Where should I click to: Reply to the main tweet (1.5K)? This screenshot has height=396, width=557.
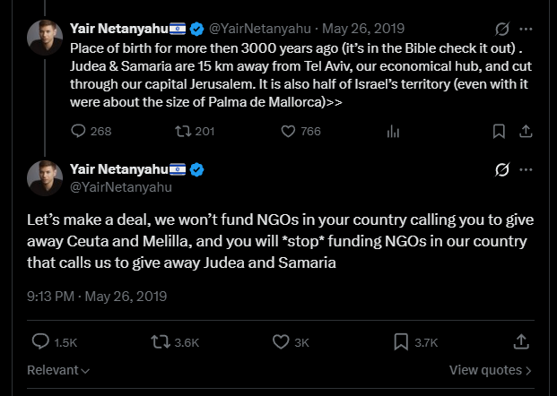coord(55,342)
